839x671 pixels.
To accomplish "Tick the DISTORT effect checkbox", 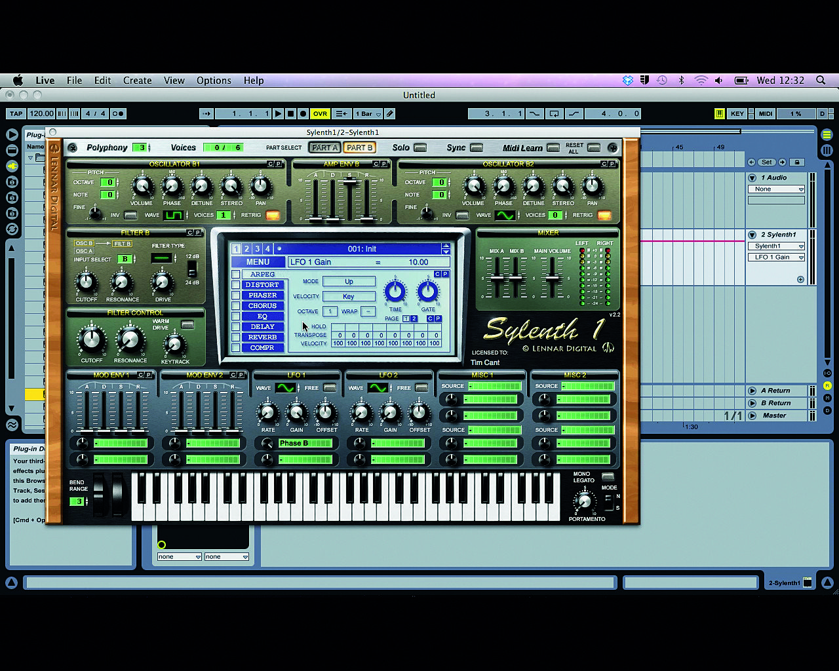I will point(235,285).
